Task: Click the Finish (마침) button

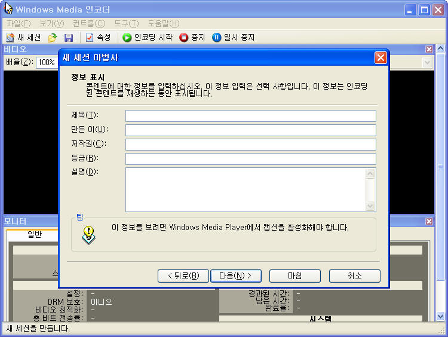Action: [x=295, y=276]
